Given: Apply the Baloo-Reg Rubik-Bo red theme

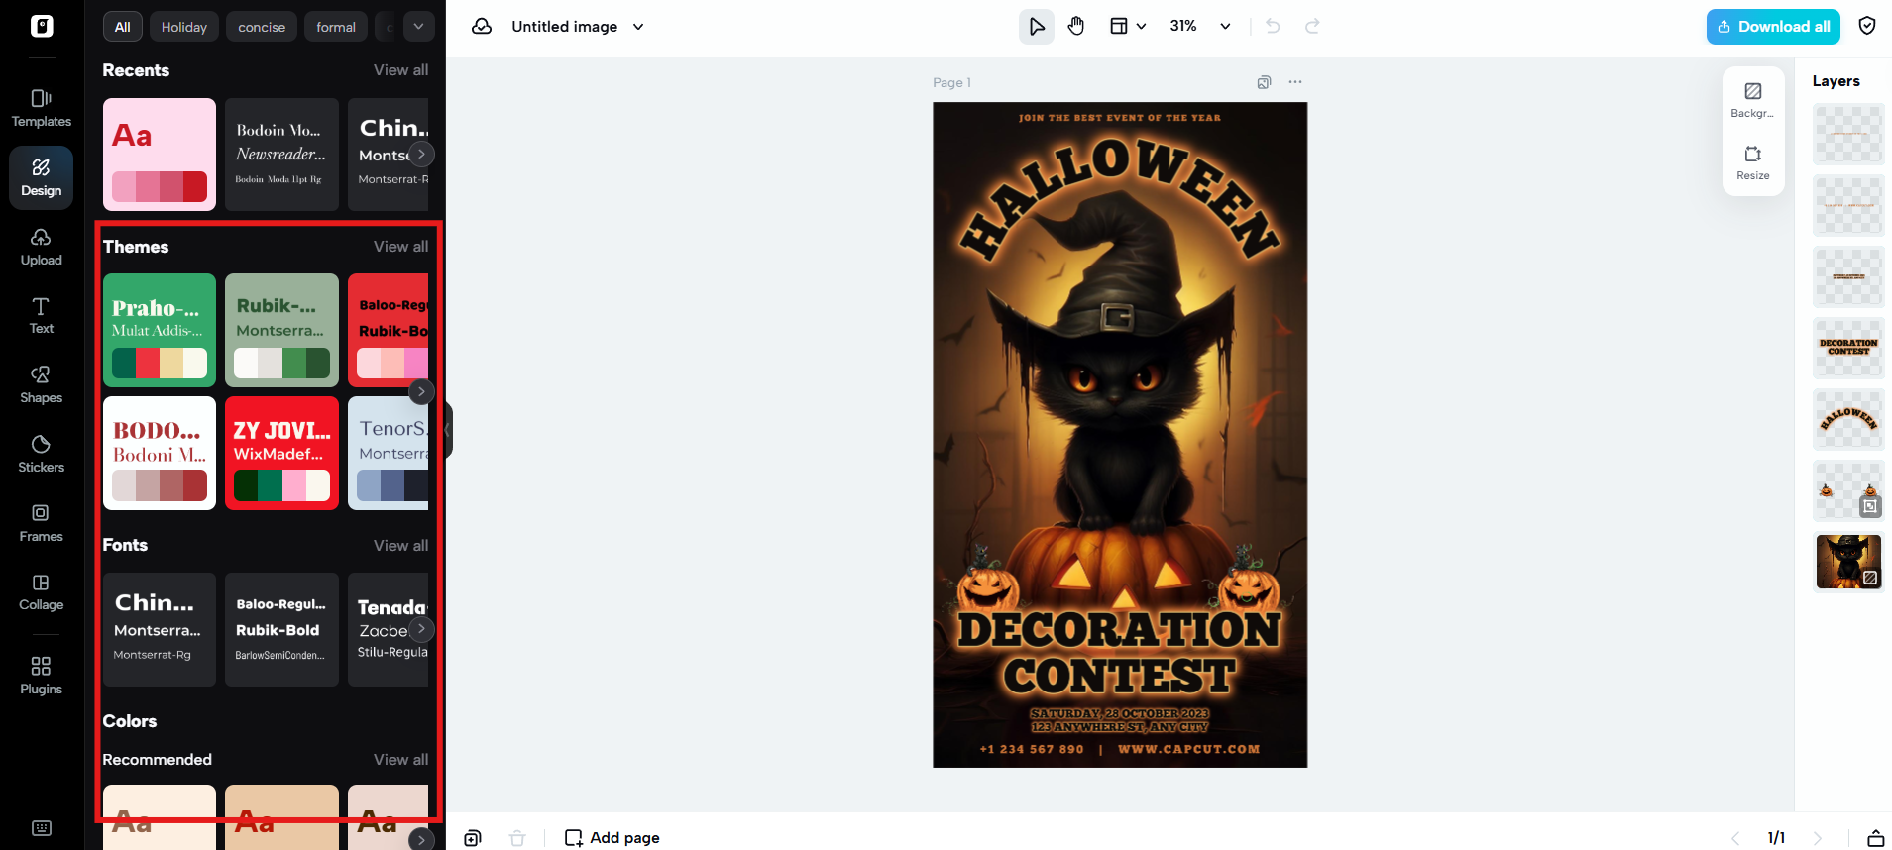Looking at the screenshot, I should click(x=389, y=330).
